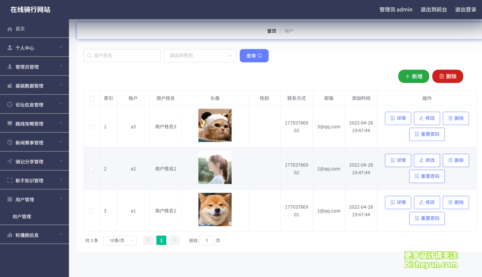Check the select-all checkbox in table header

[x=92, y=98]
